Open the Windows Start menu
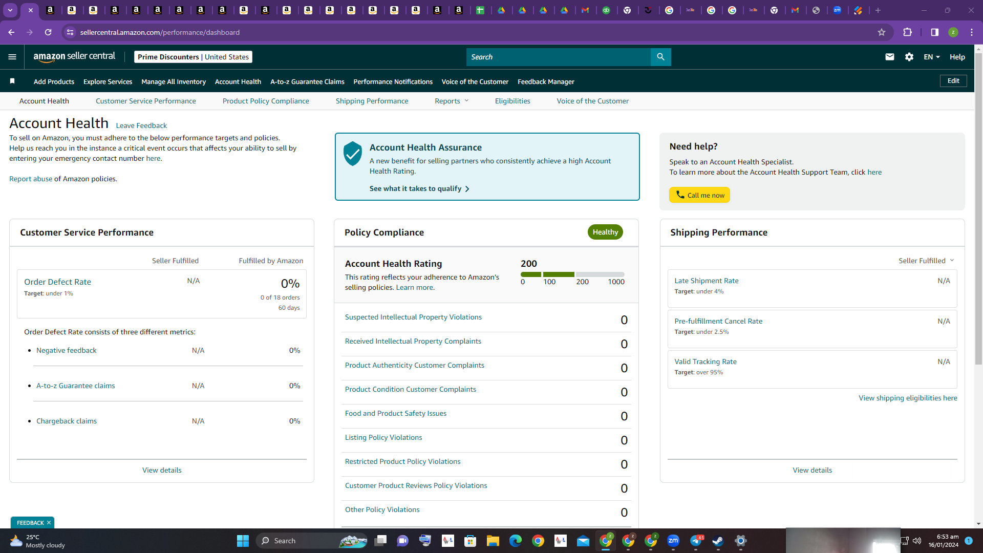The height and width of the screenshot is (553, 983). point(243,541)
